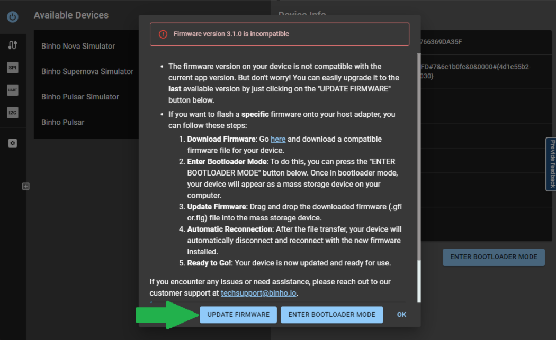Click ENTER BOOTLOADER MODE in the Device Info panel
The height and width of the screenshot is (340, 556).
(494, 257)
